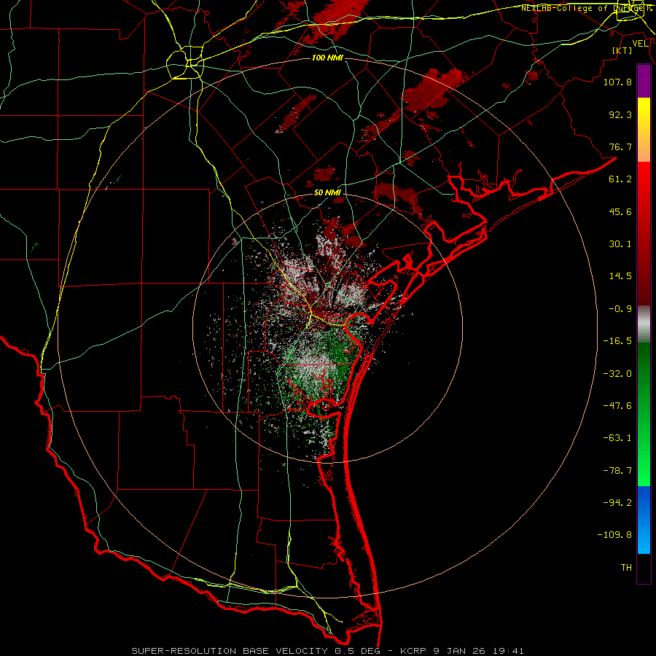Select the -32.0 velocity scale value
Viewport: 656px width, 656px height.
[617, 374]
